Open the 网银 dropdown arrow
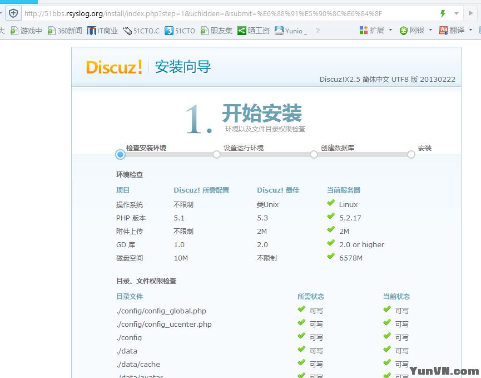This screenshot has width=481, height=378. pyautogui.click(x=430, y=30)
